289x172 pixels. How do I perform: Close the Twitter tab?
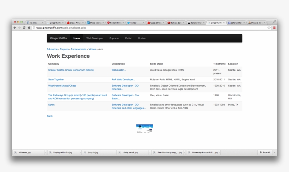coord(143,23)
